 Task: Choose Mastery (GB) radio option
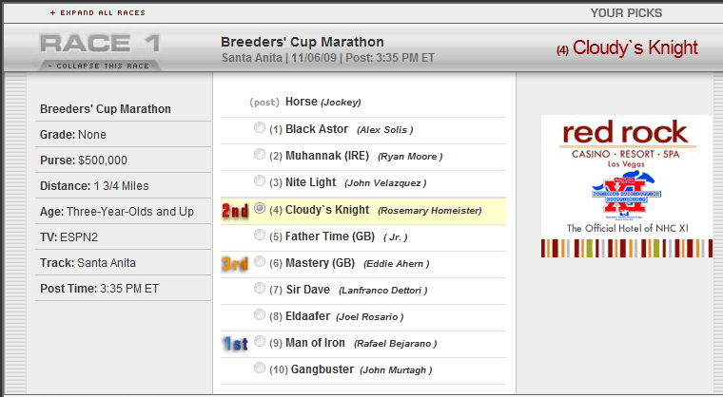(260, 261)
